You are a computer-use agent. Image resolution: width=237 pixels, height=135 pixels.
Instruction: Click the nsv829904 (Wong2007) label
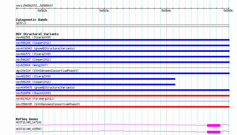(x=32, y=65)
